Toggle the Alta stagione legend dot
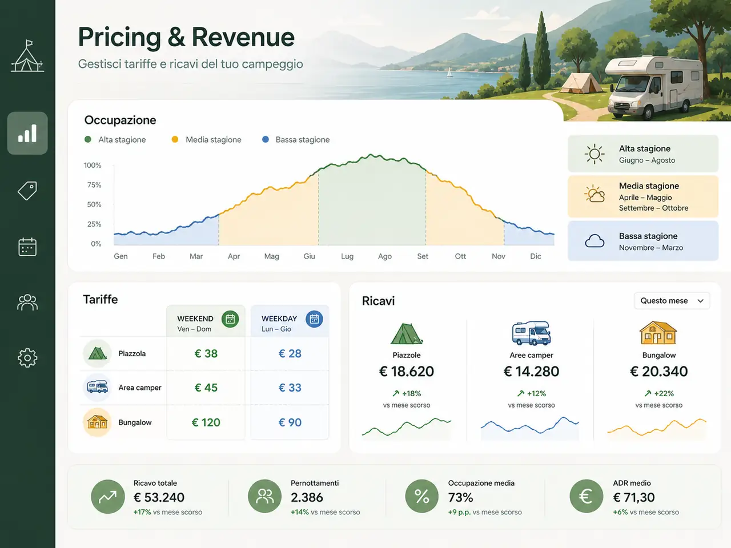 click(88, 139)
